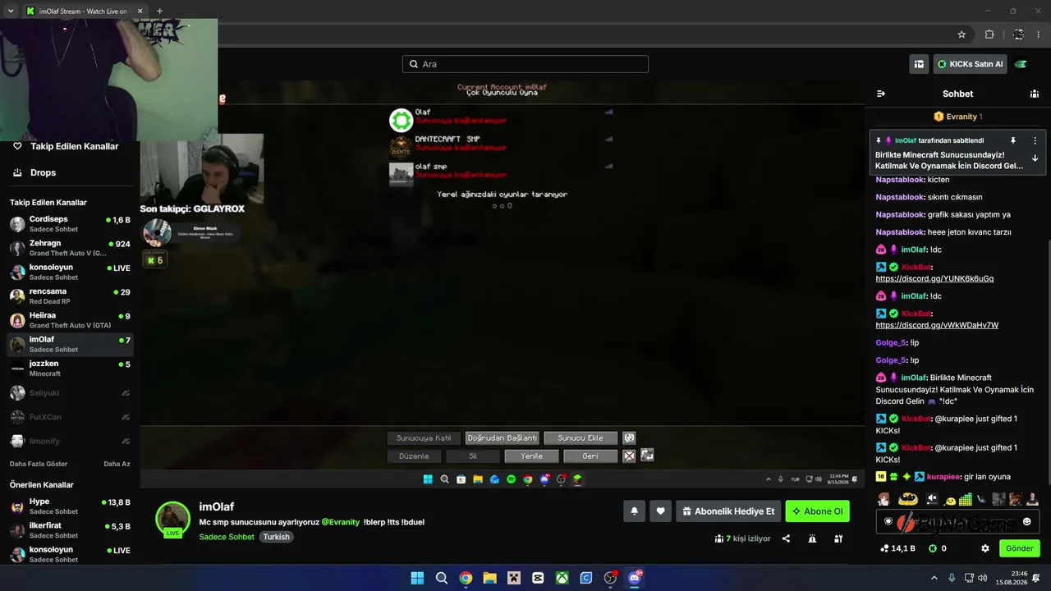The width and height of the screenshot is (1051, 591).
Task: Open the Minecraft creeper taskbar icon
Action: tap(514, 578)
